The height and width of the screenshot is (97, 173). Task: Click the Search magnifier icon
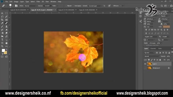[162, 6]
